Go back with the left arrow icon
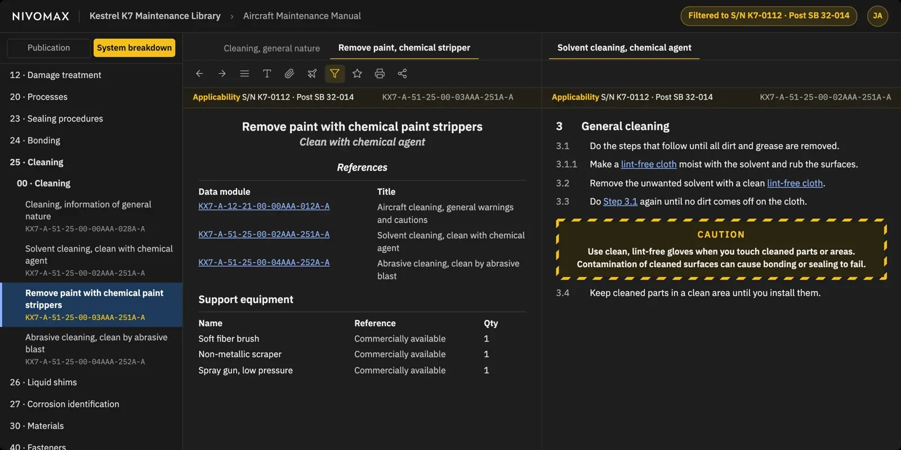This screenshot has width=901, height=450. tap(199, 74)
